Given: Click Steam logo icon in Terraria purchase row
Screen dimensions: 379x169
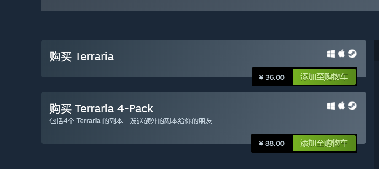Looking at the screenshot, I should click(x=352, y=54).
